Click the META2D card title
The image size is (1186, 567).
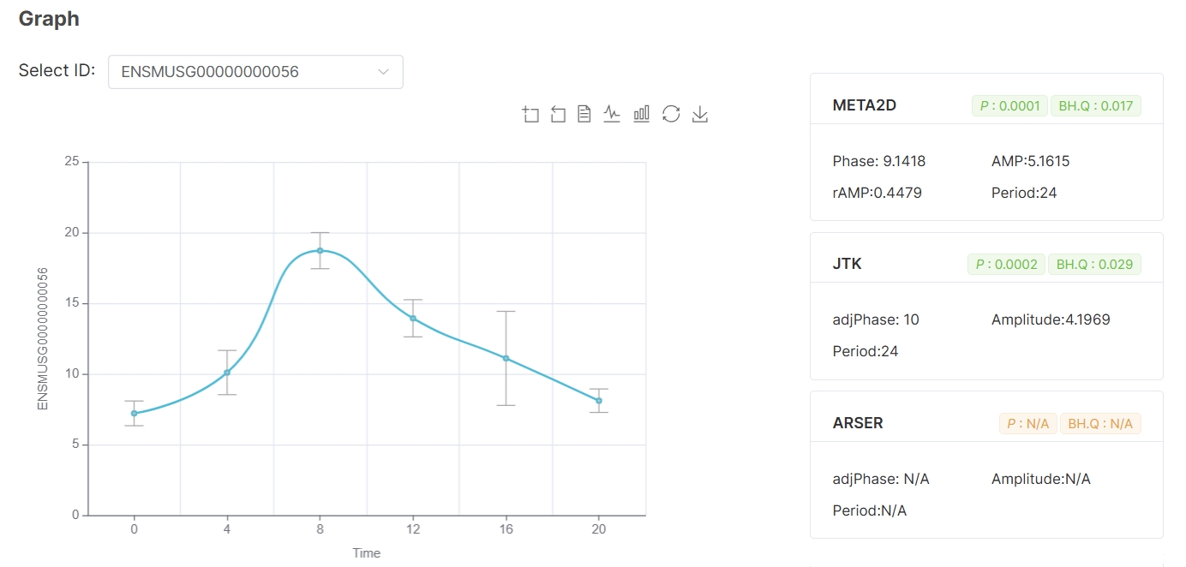[865, 106]
